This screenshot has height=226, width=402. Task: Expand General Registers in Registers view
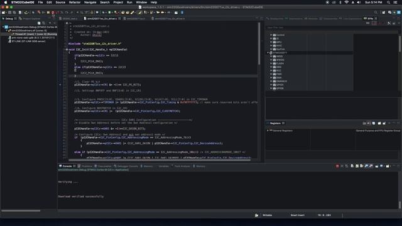[268, 131]
